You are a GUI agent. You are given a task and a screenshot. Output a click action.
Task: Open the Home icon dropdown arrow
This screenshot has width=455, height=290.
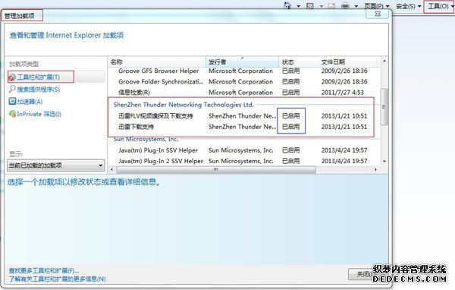298,6
